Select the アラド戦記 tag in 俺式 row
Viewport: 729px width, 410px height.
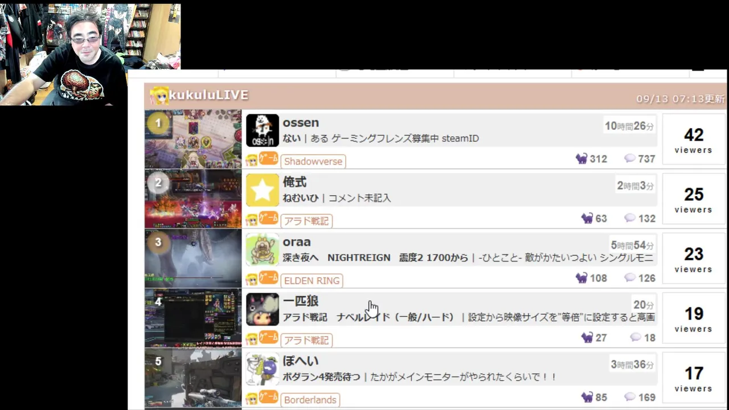306,221
